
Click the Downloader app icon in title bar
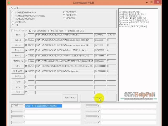[9, 3]
